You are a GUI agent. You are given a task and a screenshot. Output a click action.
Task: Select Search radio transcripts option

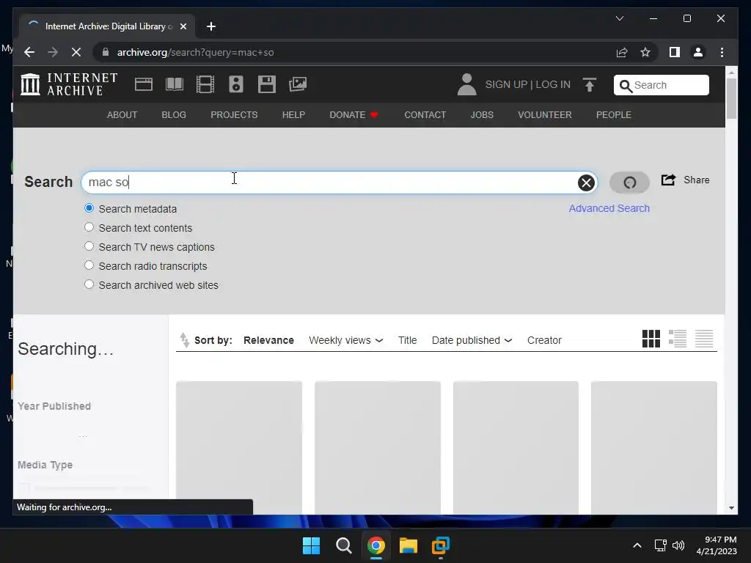click(89, 265)
